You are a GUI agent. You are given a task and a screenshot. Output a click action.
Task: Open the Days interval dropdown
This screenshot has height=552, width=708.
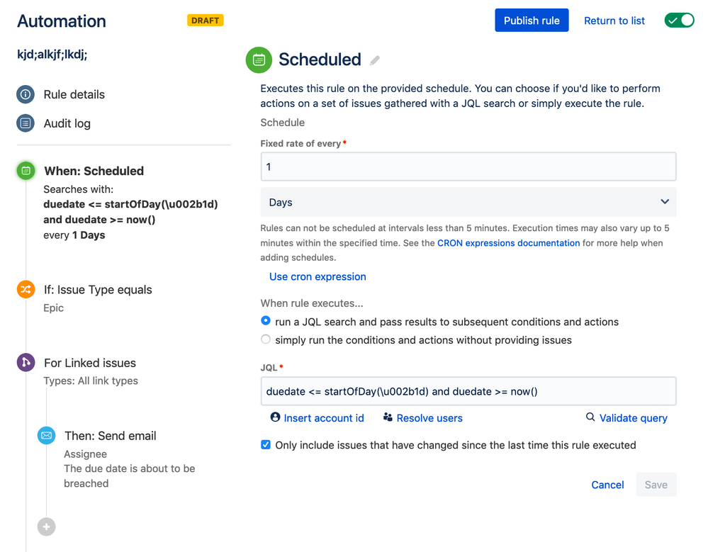coord(468,202)
